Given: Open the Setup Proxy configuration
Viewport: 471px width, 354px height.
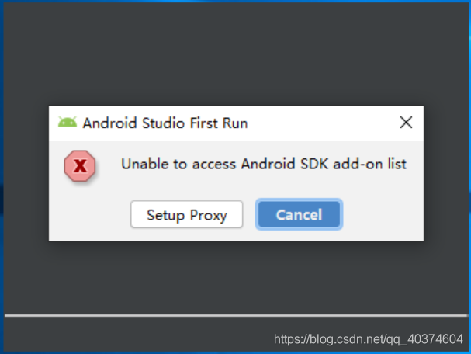Looking at the screenshot, I should coord(186,214).
